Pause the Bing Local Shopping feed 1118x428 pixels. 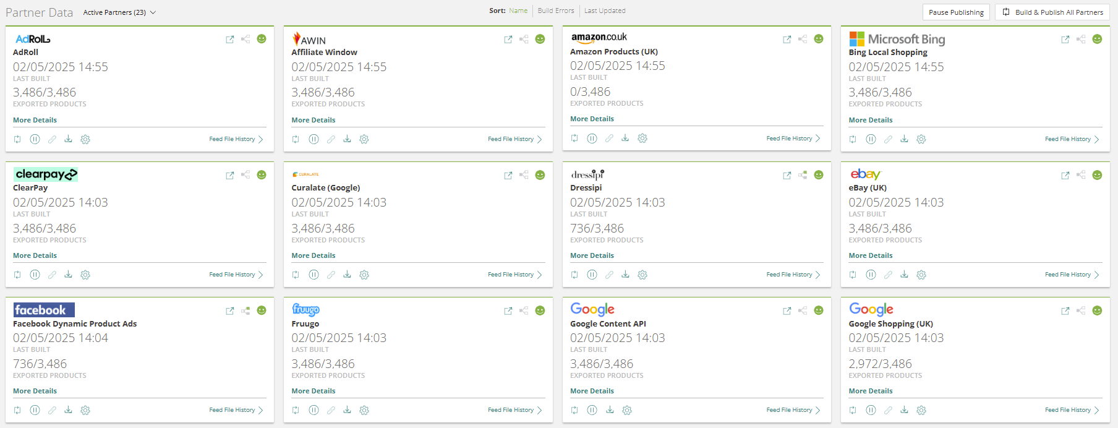(x=871, y=139)
